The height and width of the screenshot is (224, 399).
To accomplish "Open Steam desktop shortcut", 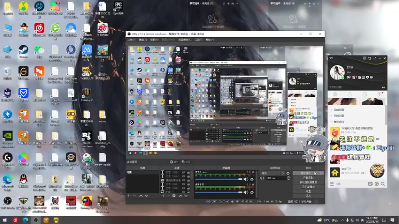I will (23, 51).
